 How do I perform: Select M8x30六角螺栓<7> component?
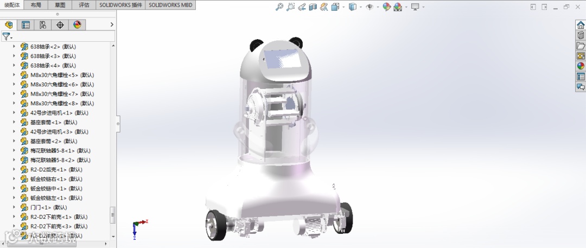click(x=62, y=94)
